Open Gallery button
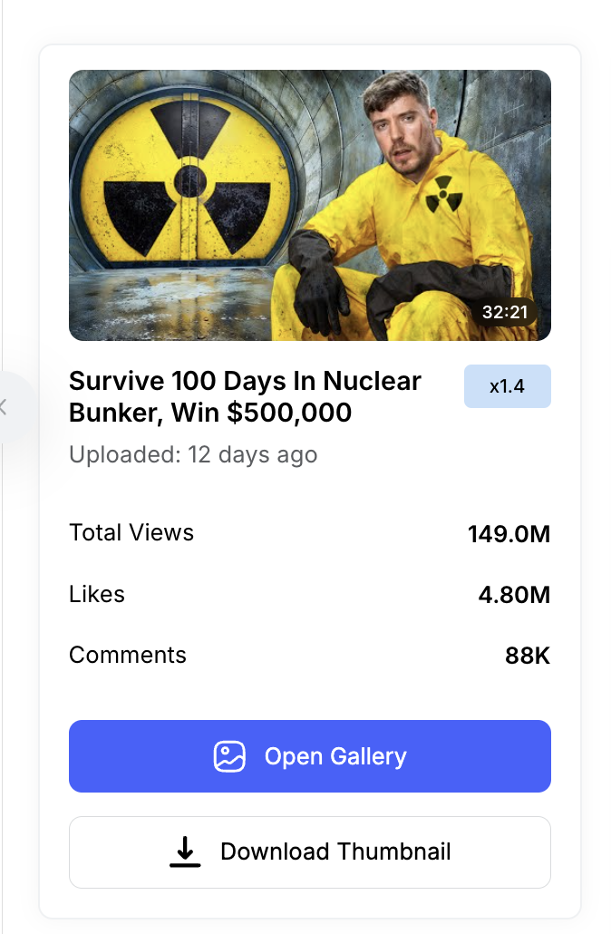611x934 pixels. coord(310,756)
